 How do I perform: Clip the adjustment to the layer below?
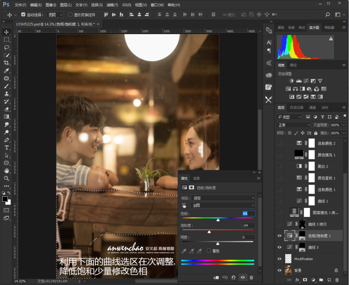click(x=215, y=277)
